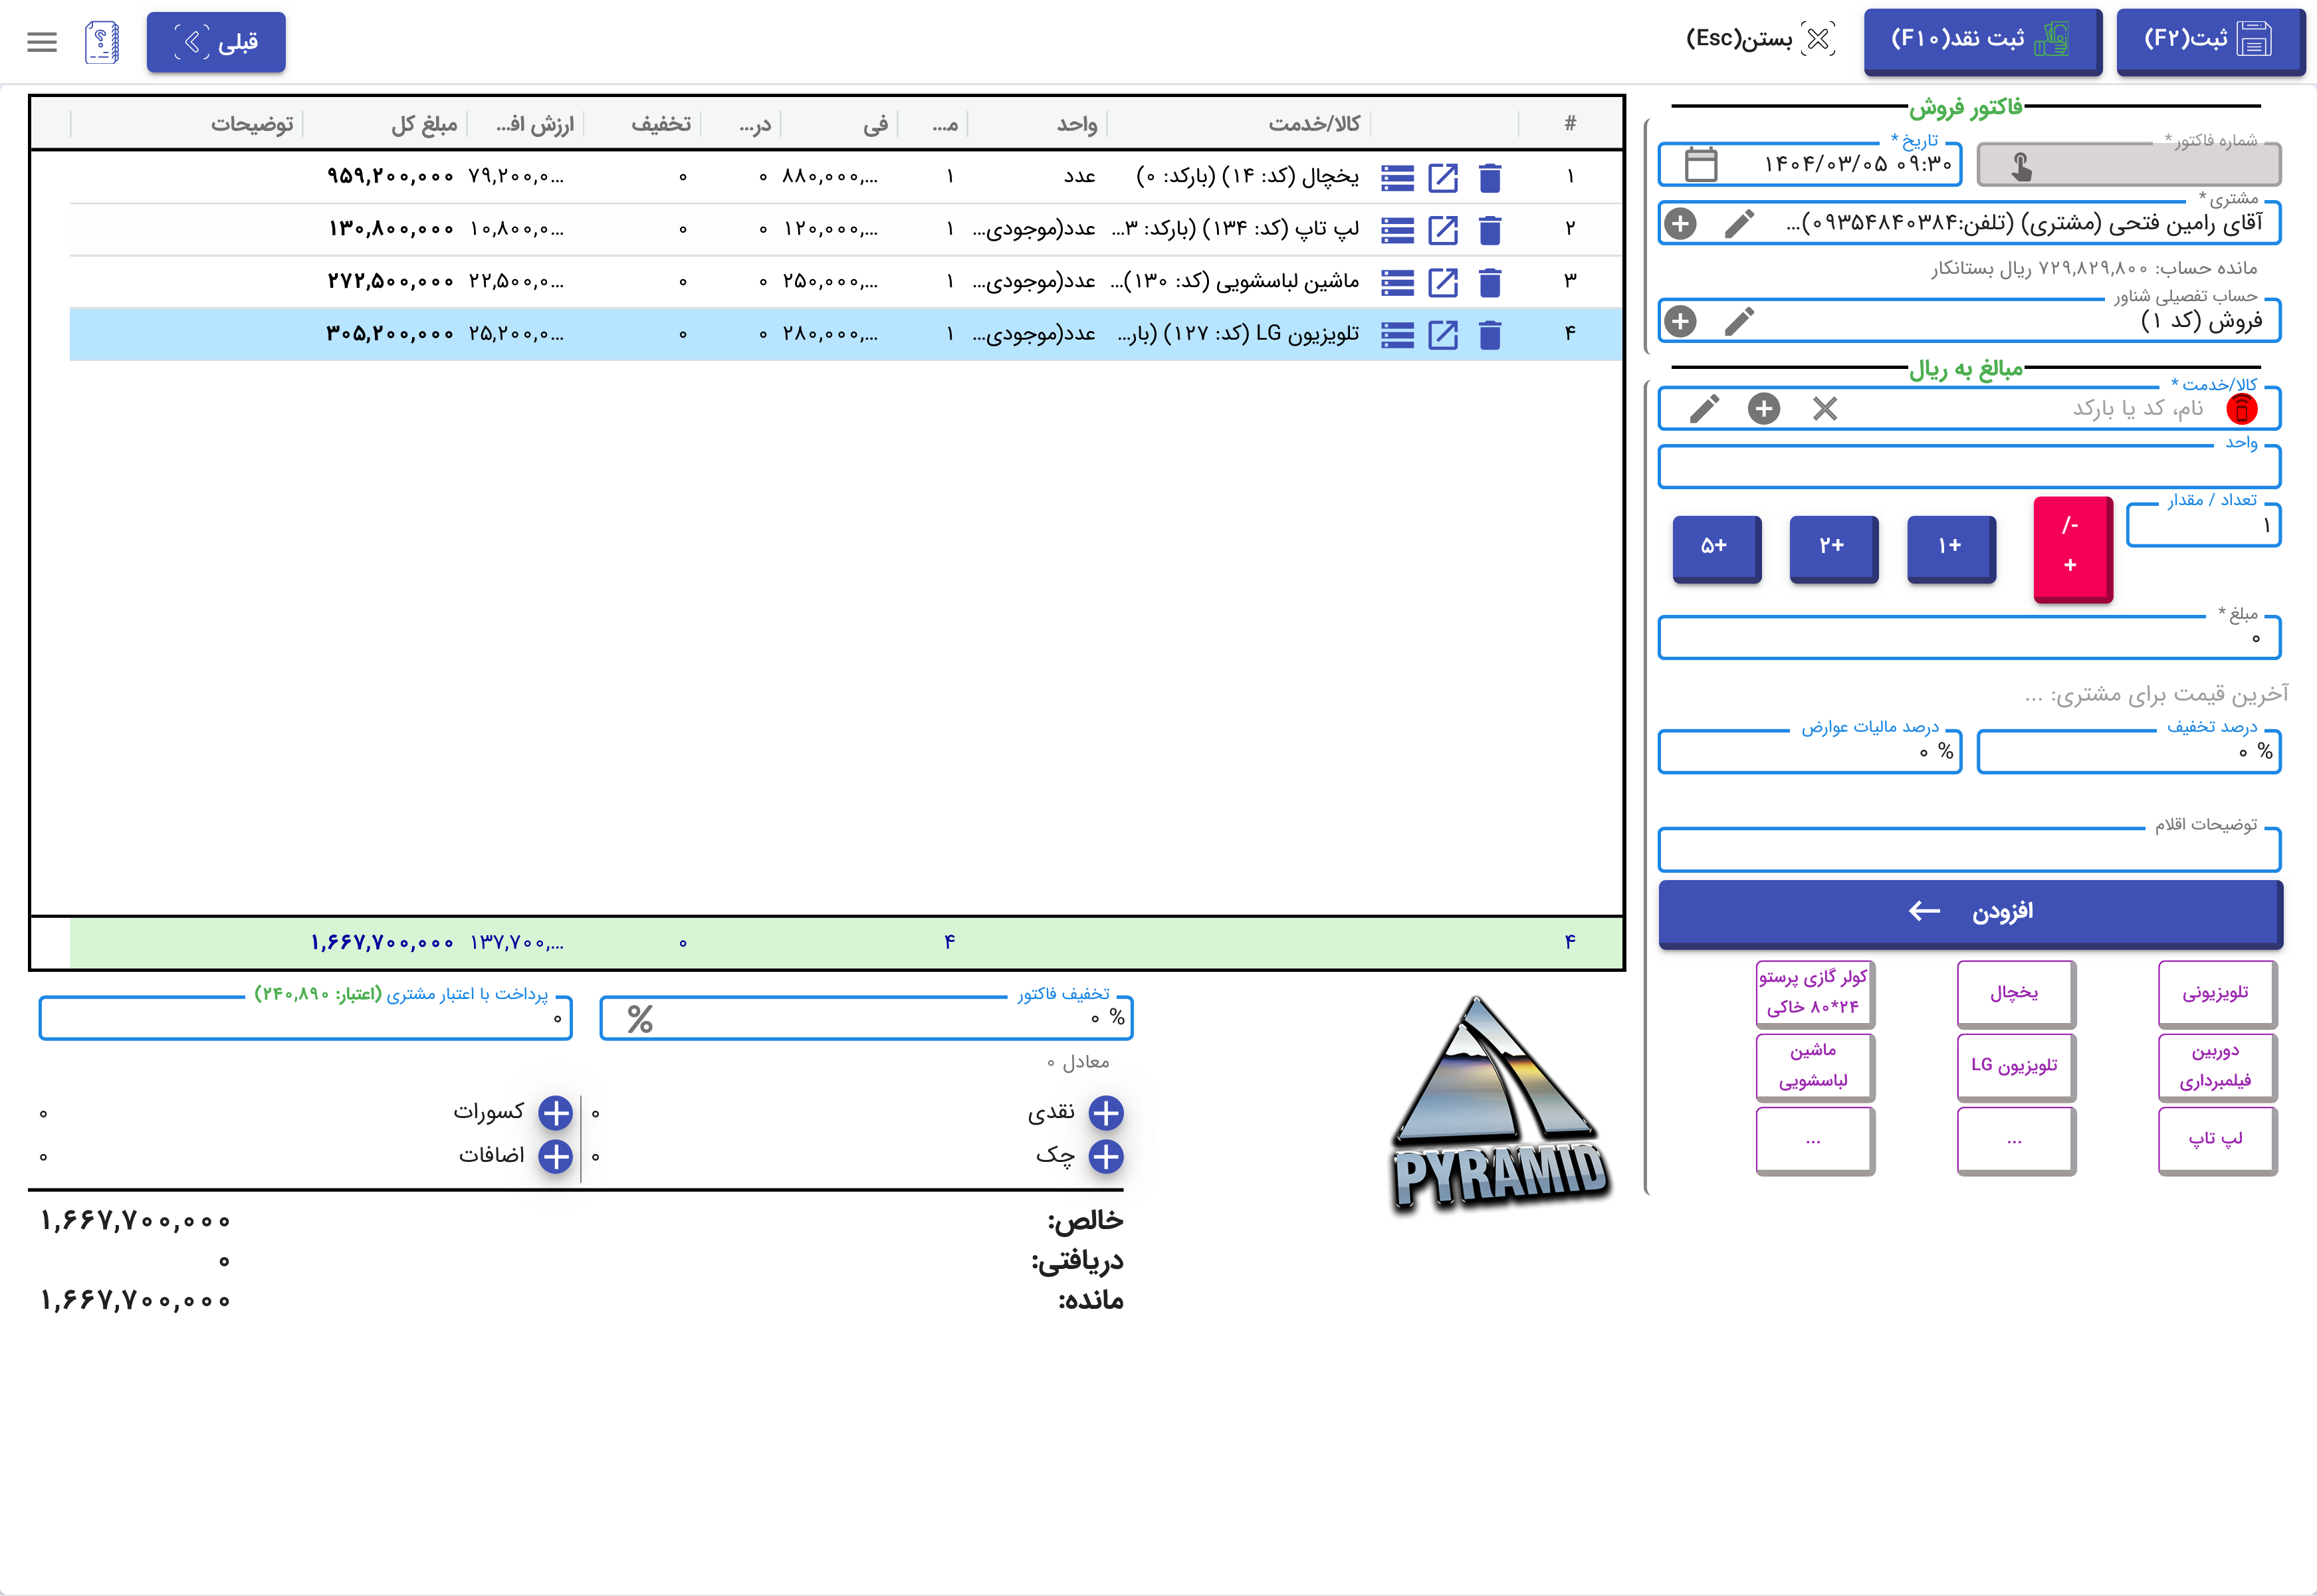Click the calendar icon in the date (تاریخ) field
2317x1596 pixels.
pos(1700,164)
